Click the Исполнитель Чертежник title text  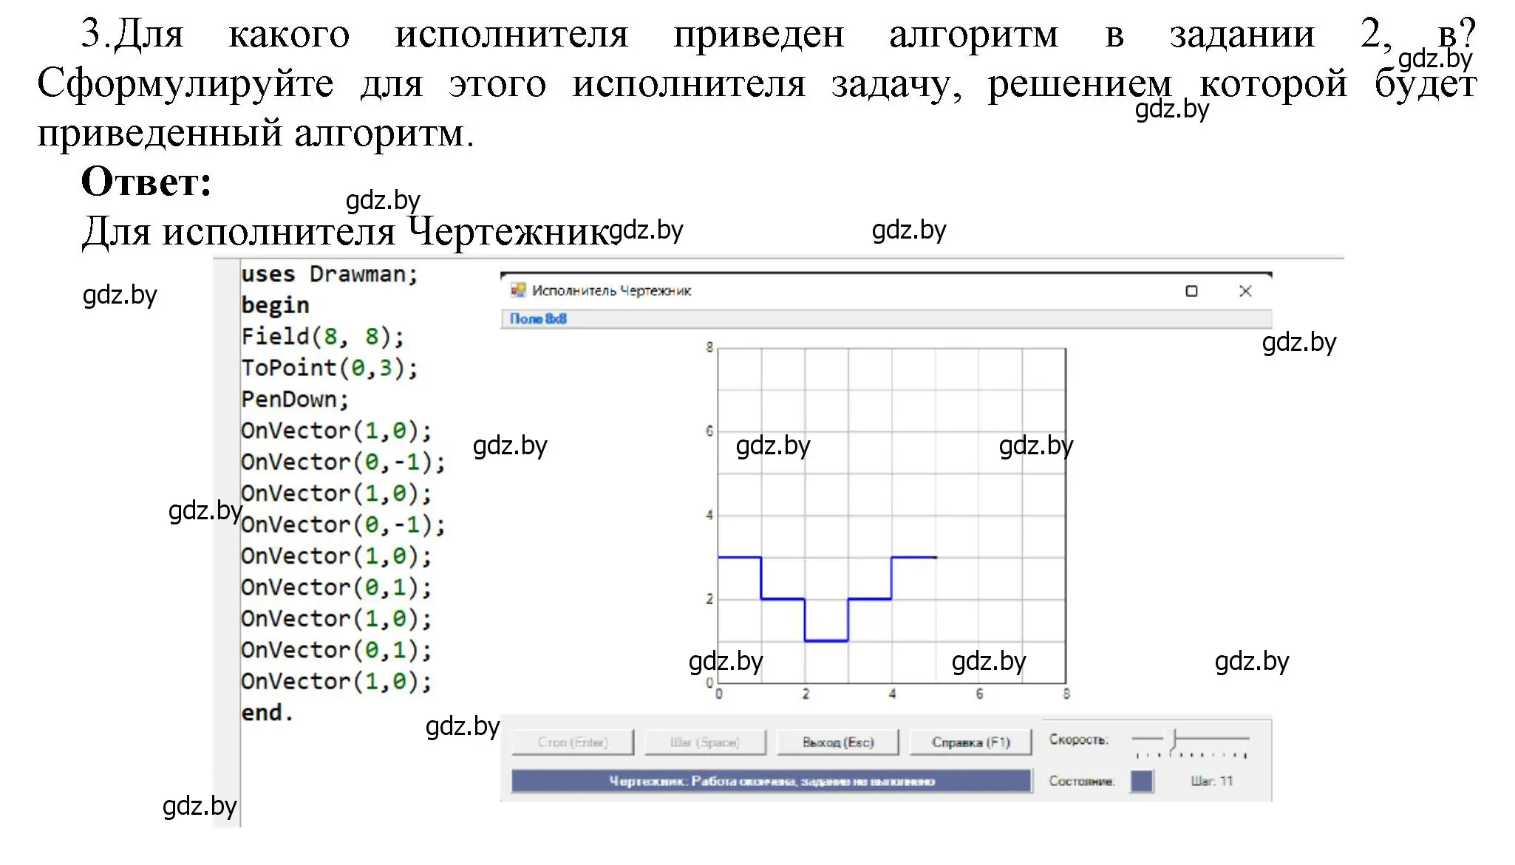pyautogui.click(x=611, y=290)
